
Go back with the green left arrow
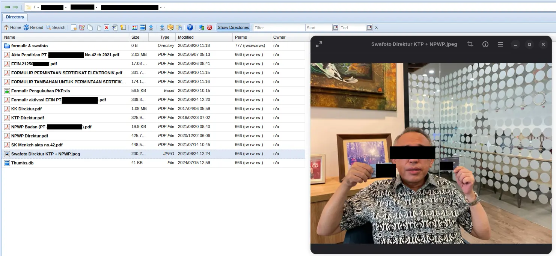[x=7, y=7]
